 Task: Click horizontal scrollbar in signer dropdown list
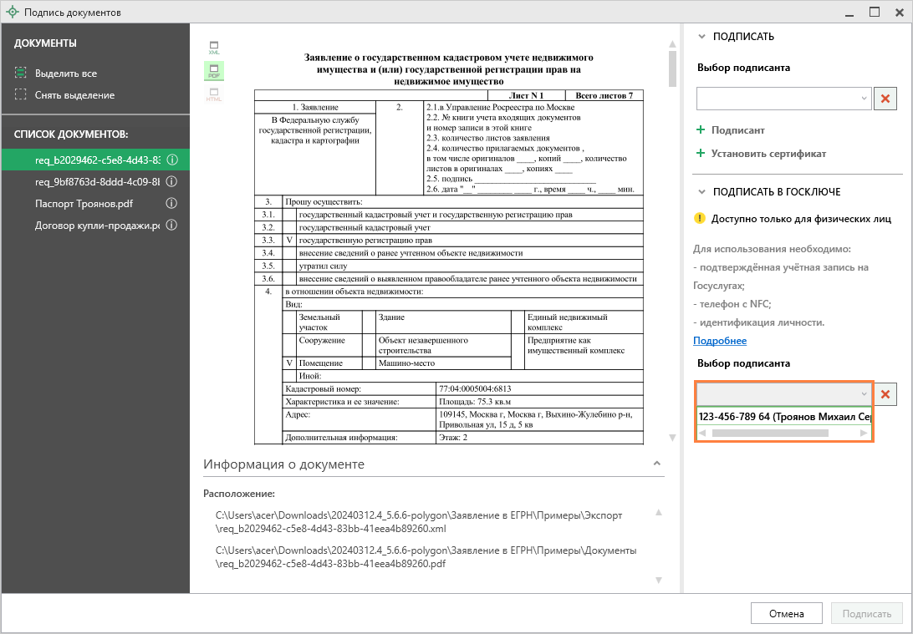(x=769, y=433)
